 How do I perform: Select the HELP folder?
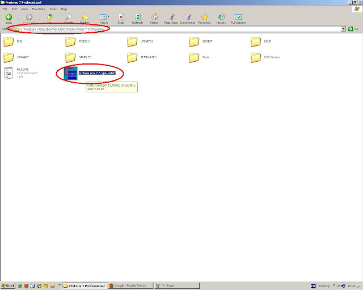[x=261, y=41]
